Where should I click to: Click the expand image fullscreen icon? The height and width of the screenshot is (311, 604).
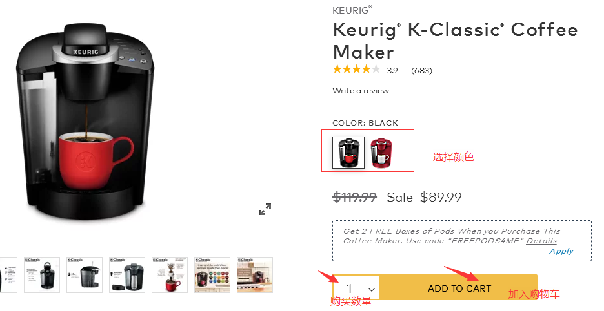(x=265, y=209)
